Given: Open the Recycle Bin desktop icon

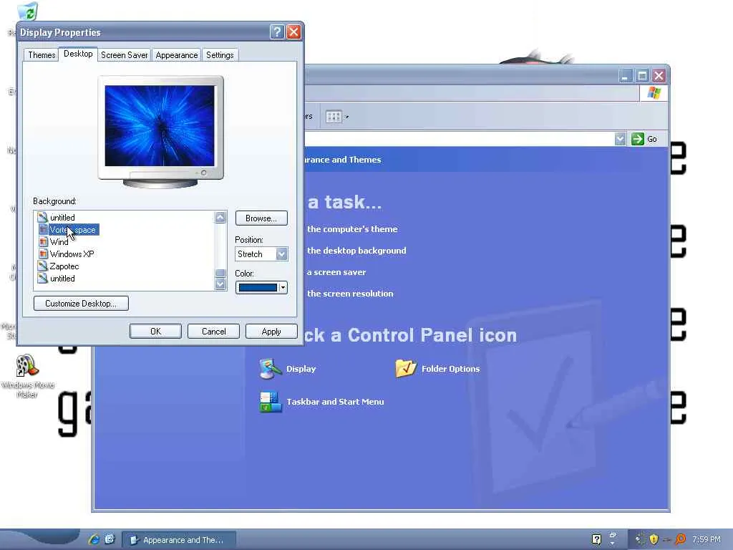Looking at the screenshot, I should (x=28, y=11).
